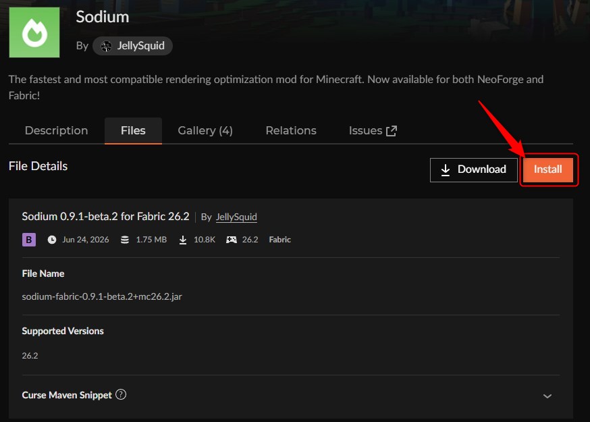Click the Fabric loader label

click(x=280, y=240)
